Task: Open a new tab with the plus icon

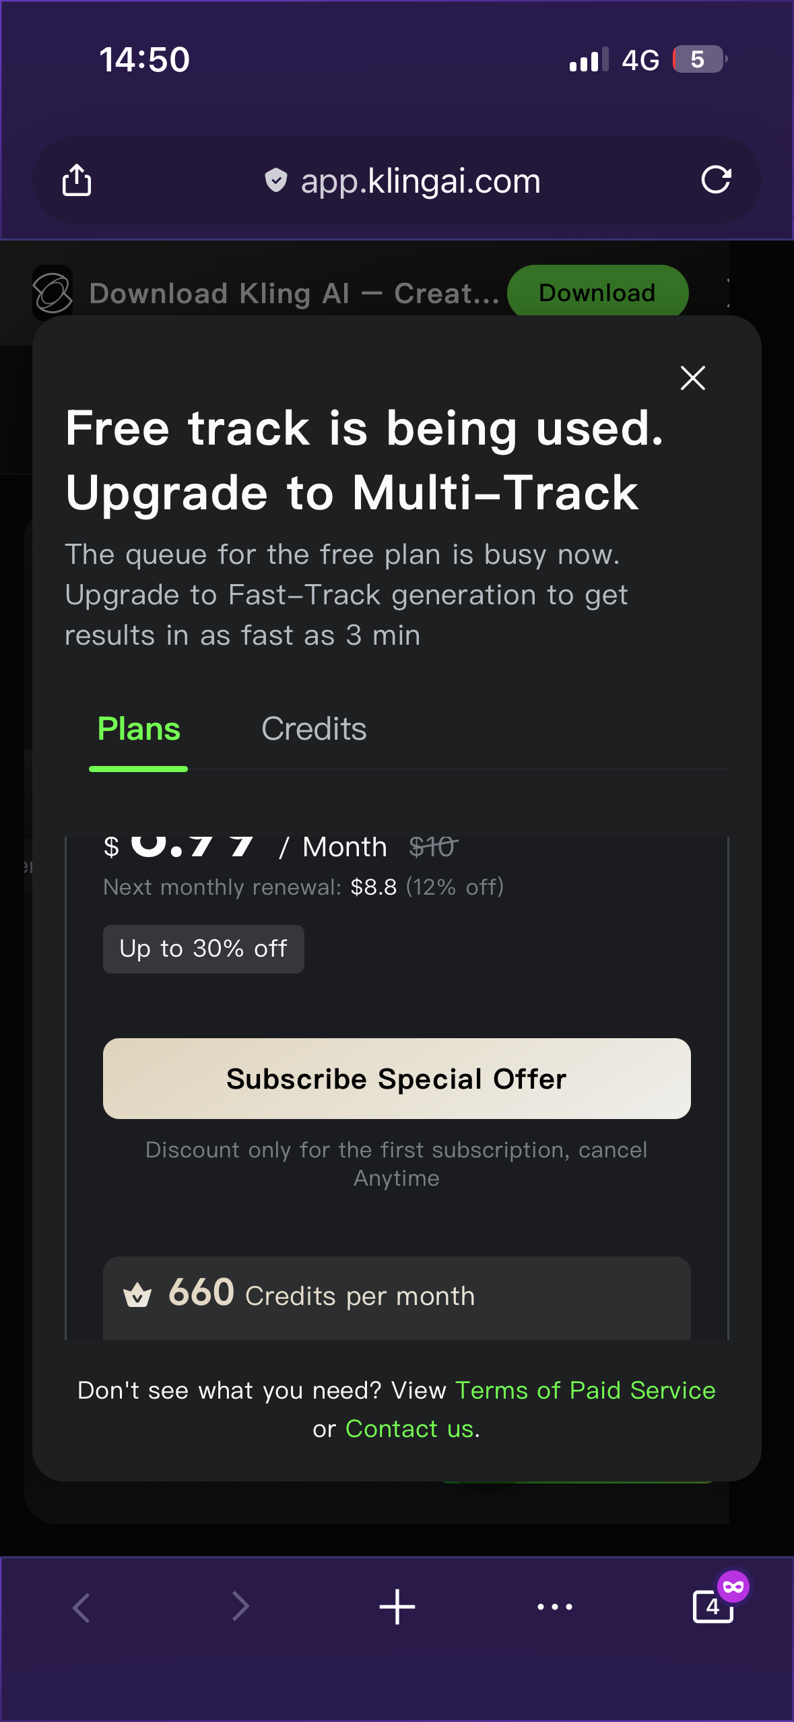Action: pyautogui.click(x=397, y=1607)
